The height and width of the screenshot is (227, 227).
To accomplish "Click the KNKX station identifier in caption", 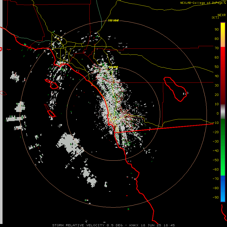I will (x=134, y=225).
